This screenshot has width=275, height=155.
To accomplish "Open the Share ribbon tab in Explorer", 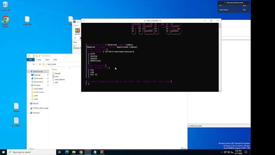I will click(47, 60).
